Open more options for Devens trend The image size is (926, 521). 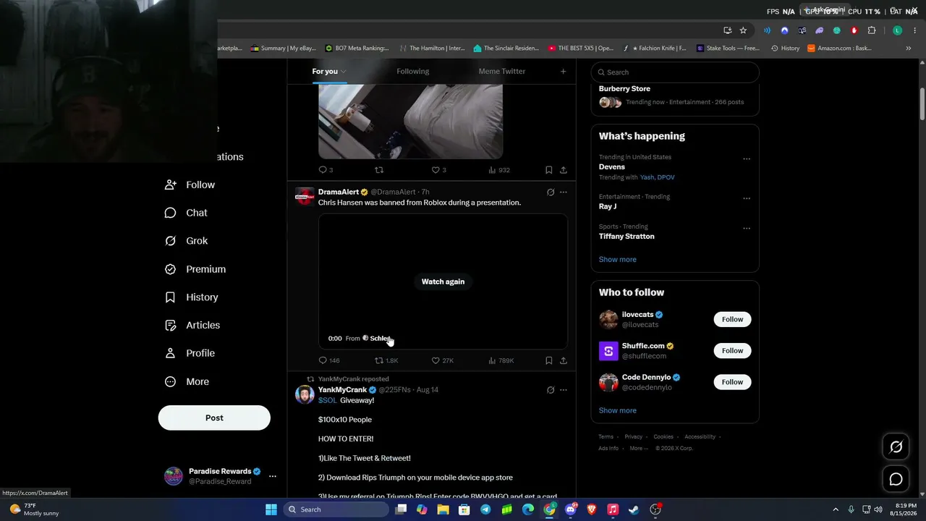pos(747,159)
